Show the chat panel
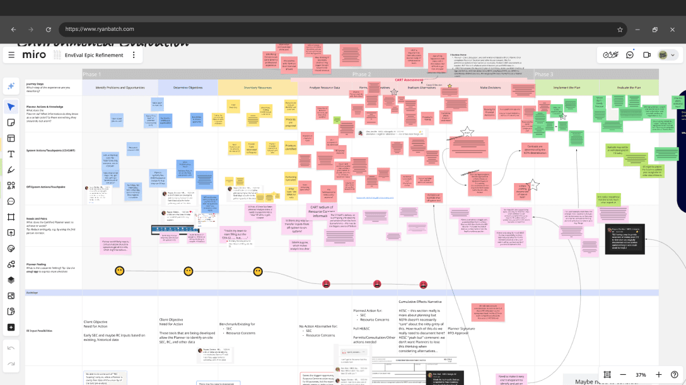 [x=629, y=55]
